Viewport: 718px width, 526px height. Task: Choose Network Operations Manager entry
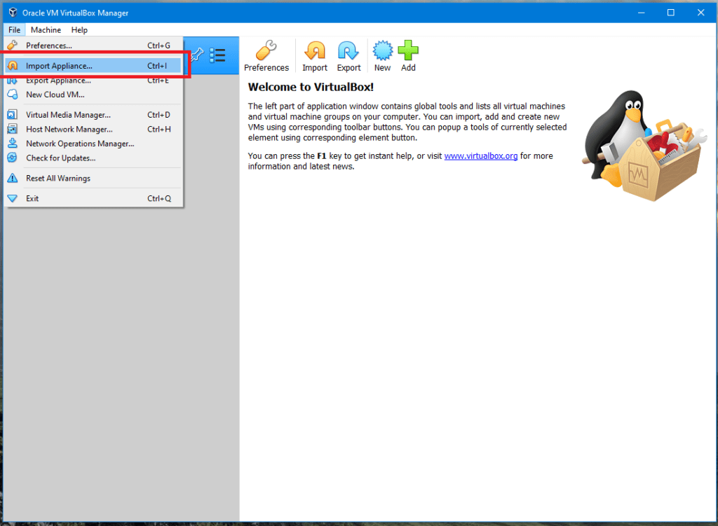coord(80,144)
